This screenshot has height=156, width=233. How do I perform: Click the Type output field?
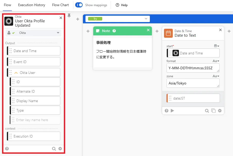pos(35,110)
